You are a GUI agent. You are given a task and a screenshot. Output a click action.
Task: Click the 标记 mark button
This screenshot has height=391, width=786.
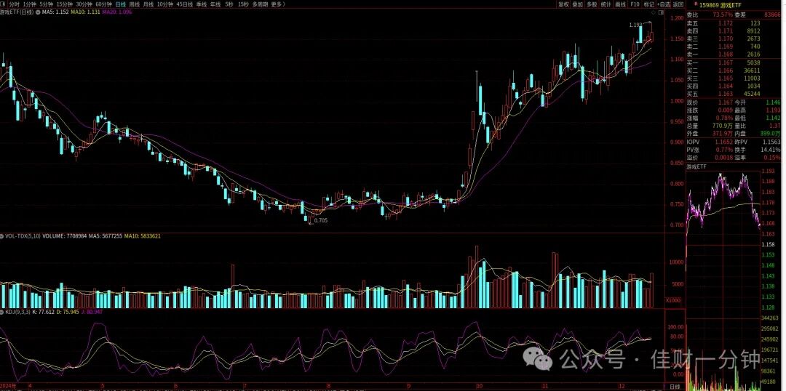(x=648, y=4)
